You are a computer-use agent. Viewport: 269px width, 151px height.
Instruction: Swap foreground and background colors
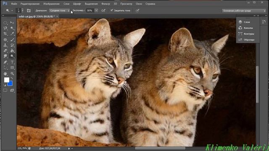click(12, 78)
